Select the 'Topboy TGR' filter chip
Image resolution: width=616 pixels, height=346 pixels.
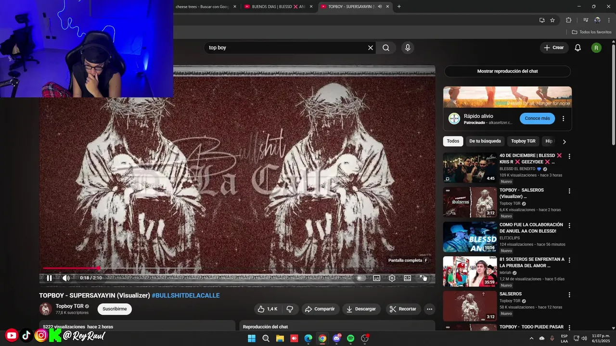(523, 141)
